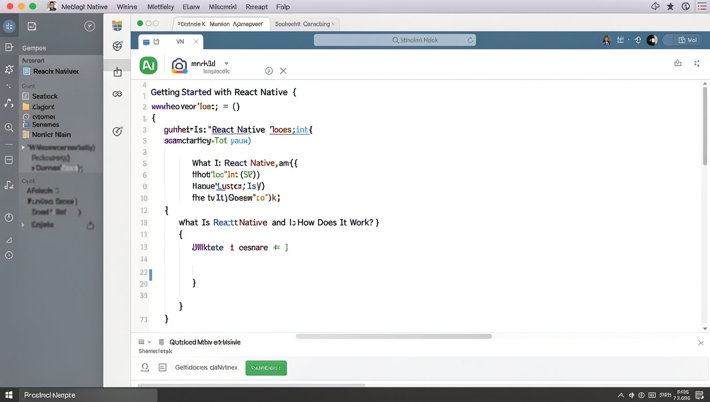Click the star icon in menu bar
Image resolution: width=710 pixels, height=402 pixels.
671,6
